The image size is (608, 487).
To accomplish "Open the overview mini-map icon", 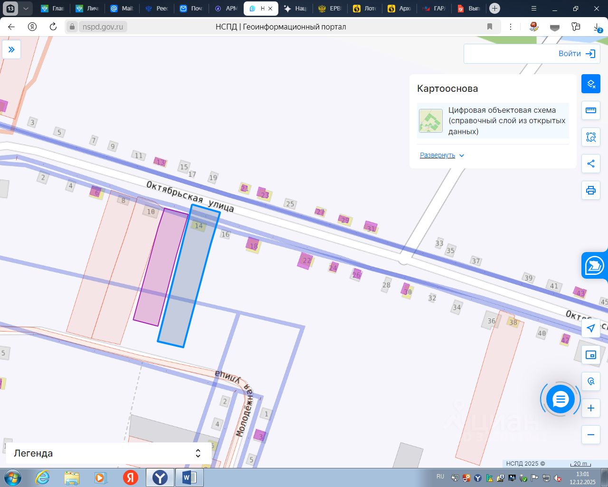I will point(591,355).
